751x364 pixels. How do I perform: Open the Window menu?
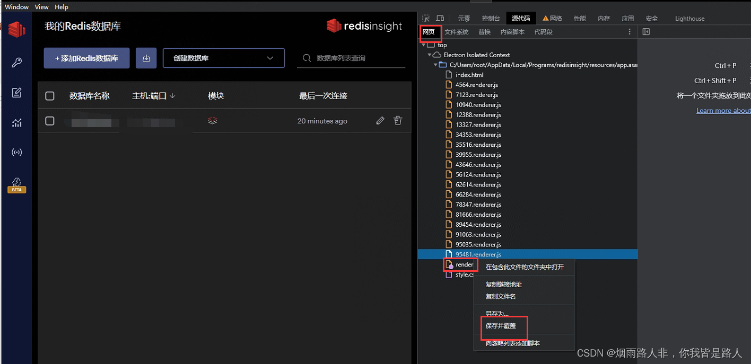(16, 7)
